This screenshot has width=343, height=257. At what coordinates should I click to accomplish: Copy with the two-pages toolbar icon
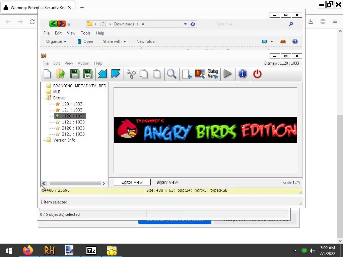[x=144, y=74]
